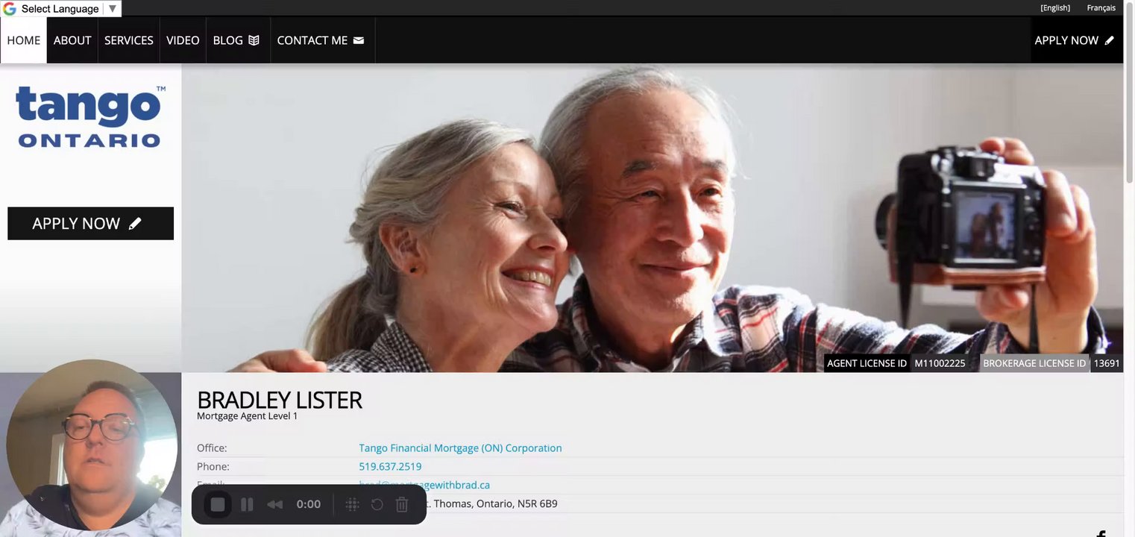Open the SERVICES menu item
Image resolution: width=1135 pixels, height=537 pixels.
(x=129, y=40)
